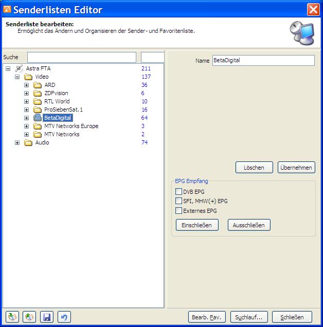Select the ProSiebenSat.1 tree item label
The image size is (323, 327).
coord(63,110)
